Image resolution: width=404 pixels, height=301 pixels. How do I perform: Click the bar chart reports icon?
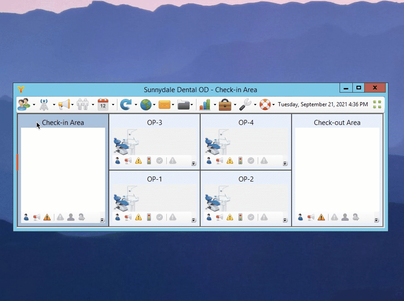click(205, 104)
